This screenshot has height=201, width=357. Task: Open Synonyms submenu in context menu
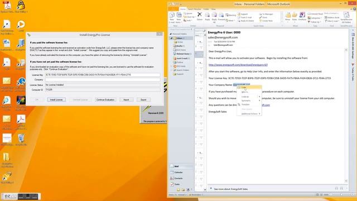click(249, 100)
